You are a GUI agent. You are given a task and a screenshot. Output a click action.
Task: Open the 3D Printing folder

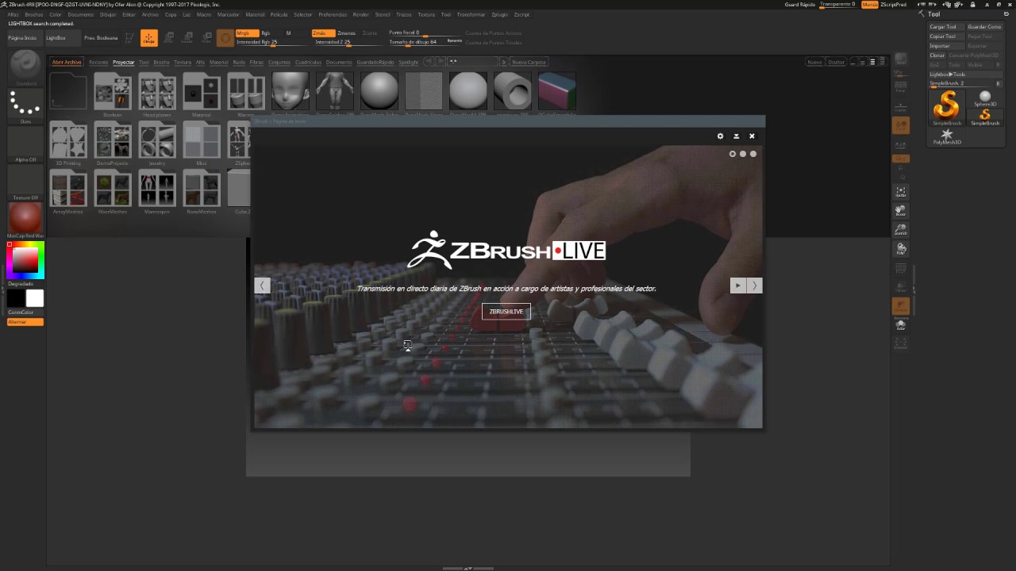point(68,143)
